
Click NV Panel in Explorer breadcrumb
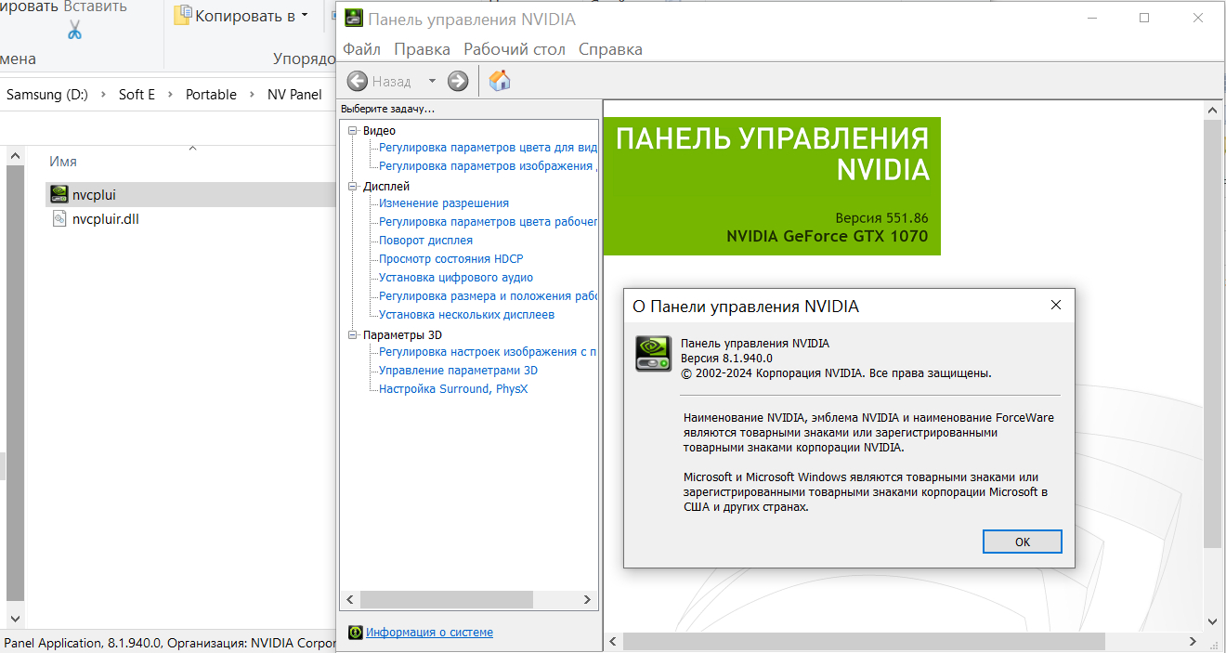[x=294, y=95]
